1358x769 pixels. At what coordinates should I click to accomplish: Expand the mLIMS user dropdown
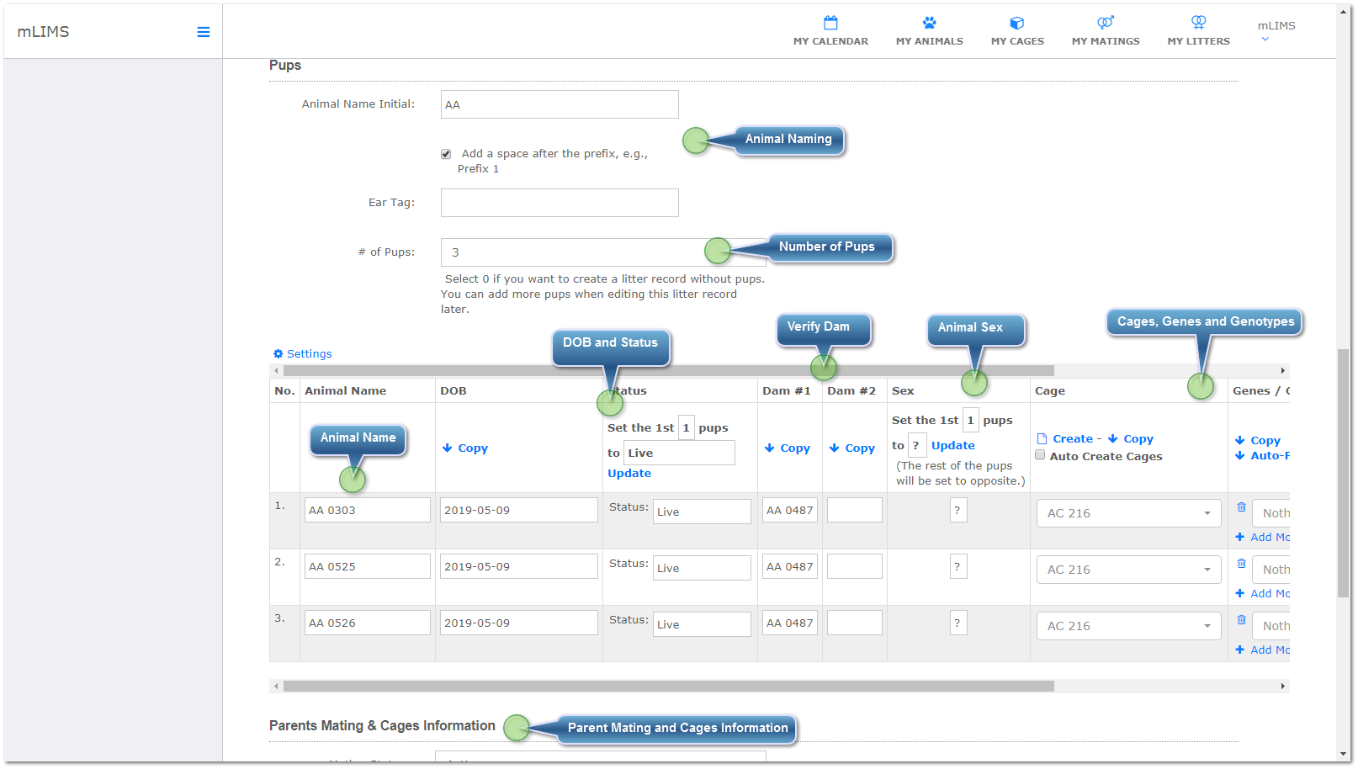pyautogui.click(x=1276, y=31)
